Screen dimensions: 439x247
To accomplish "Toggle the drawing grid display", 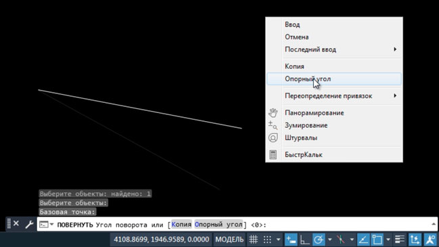I will tap(254, 240).
